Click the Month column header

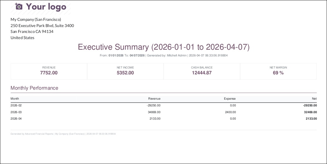click(15, 99)
